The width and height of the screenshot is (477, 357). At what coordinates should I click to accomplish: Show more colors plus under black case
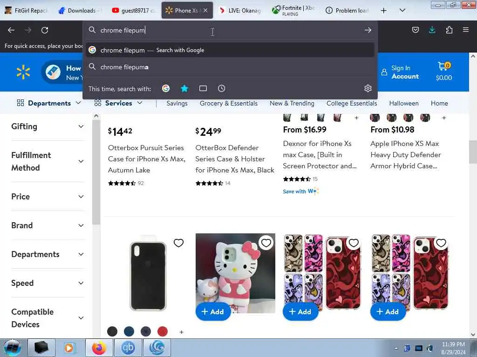tap(181, 332)
